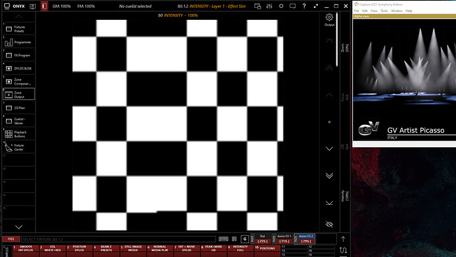Viewport: 456px width, 257px height.
Task: Jump to bottom with underlined chevron icon
Action: coord(329,203)
